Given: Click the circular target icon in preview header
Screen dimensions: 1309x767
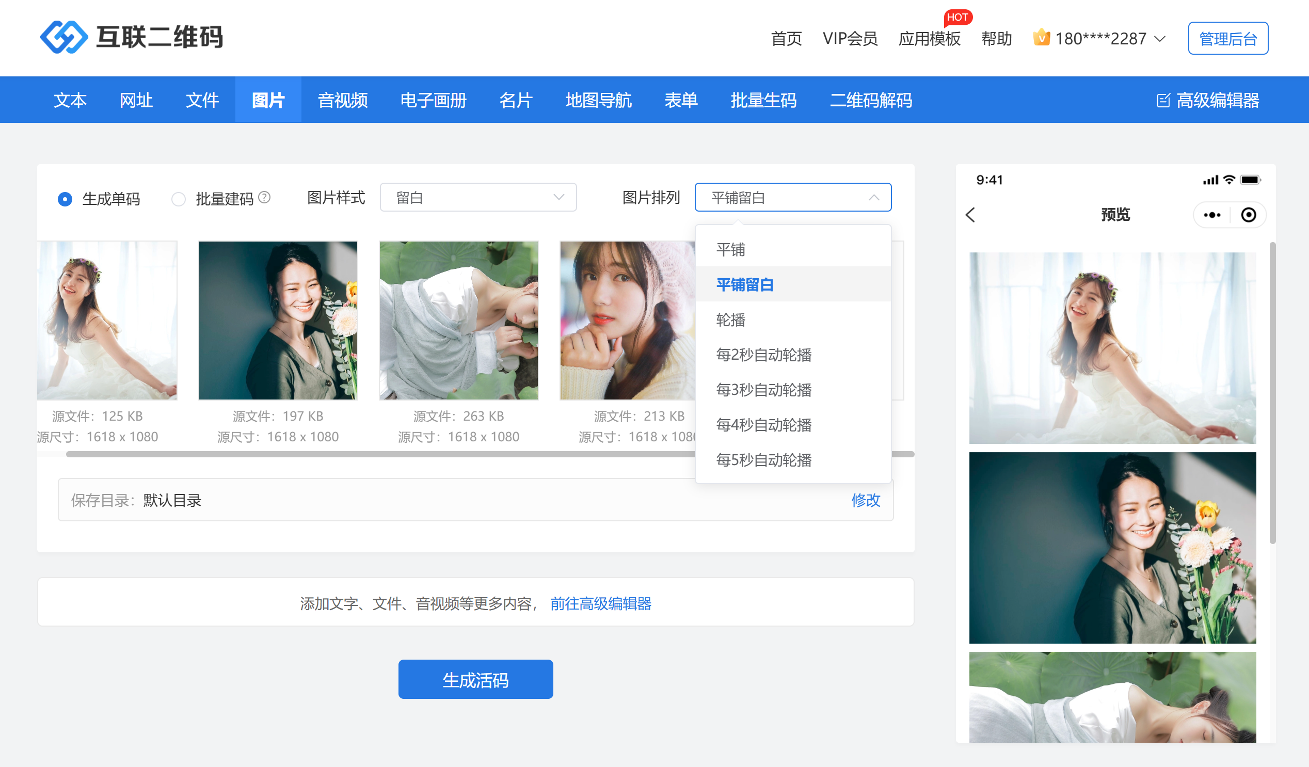Looking at the screenshot, I should (x=1248, y=215).
